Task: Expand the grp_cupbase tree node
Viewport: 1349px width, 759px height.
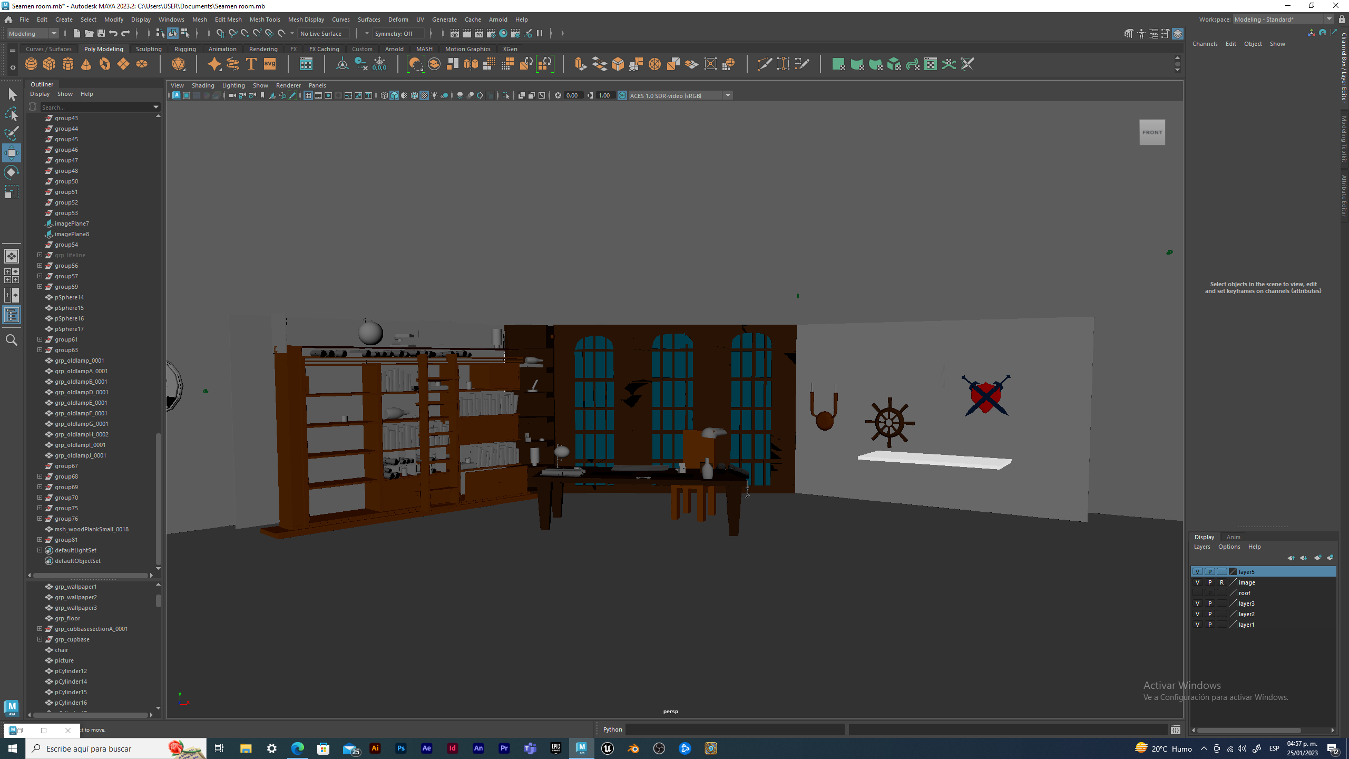Action: [40, 639]
